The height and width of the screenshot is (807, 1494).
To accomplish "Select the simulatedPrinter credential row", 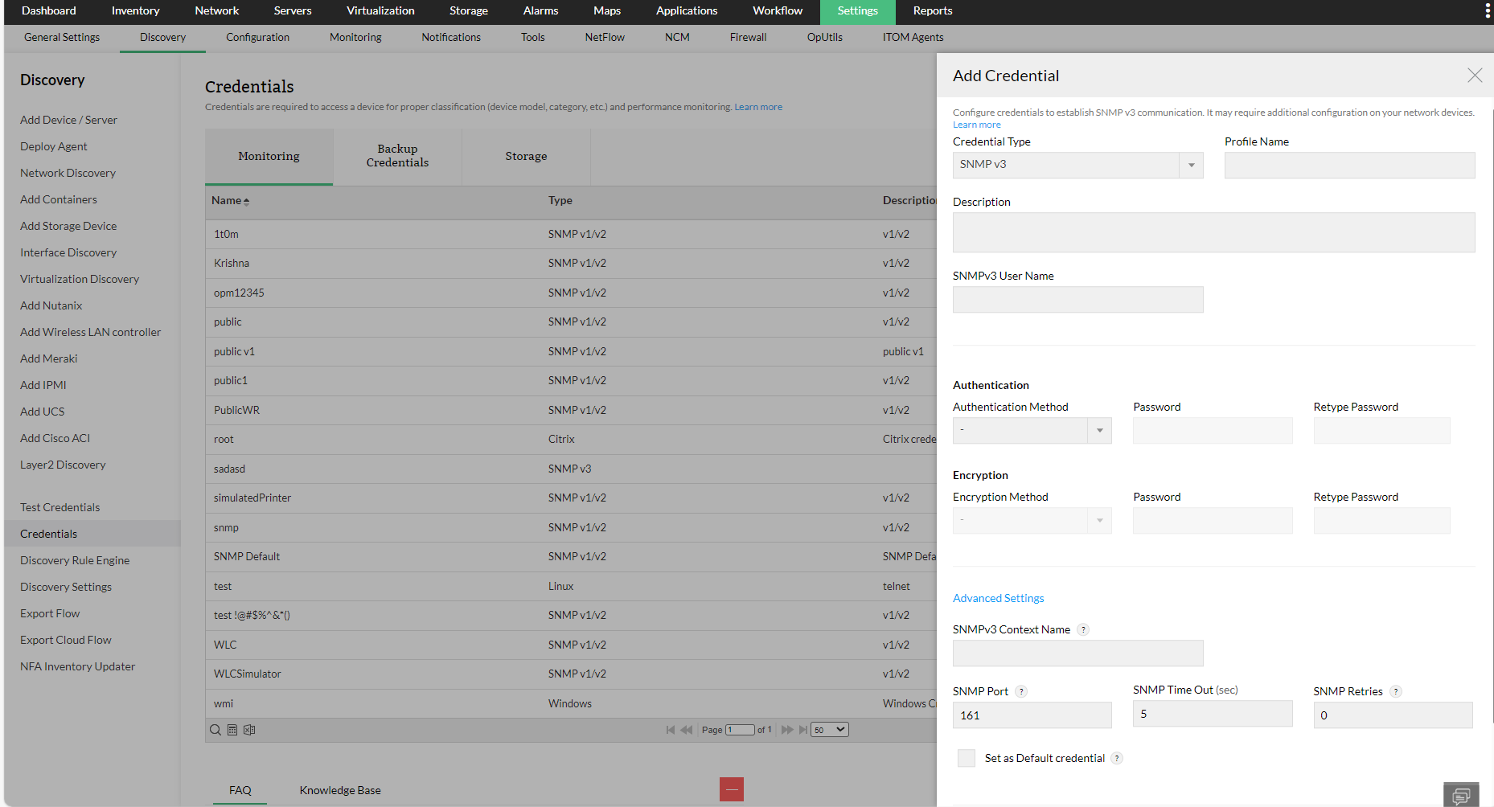I will tap(571, 498).
